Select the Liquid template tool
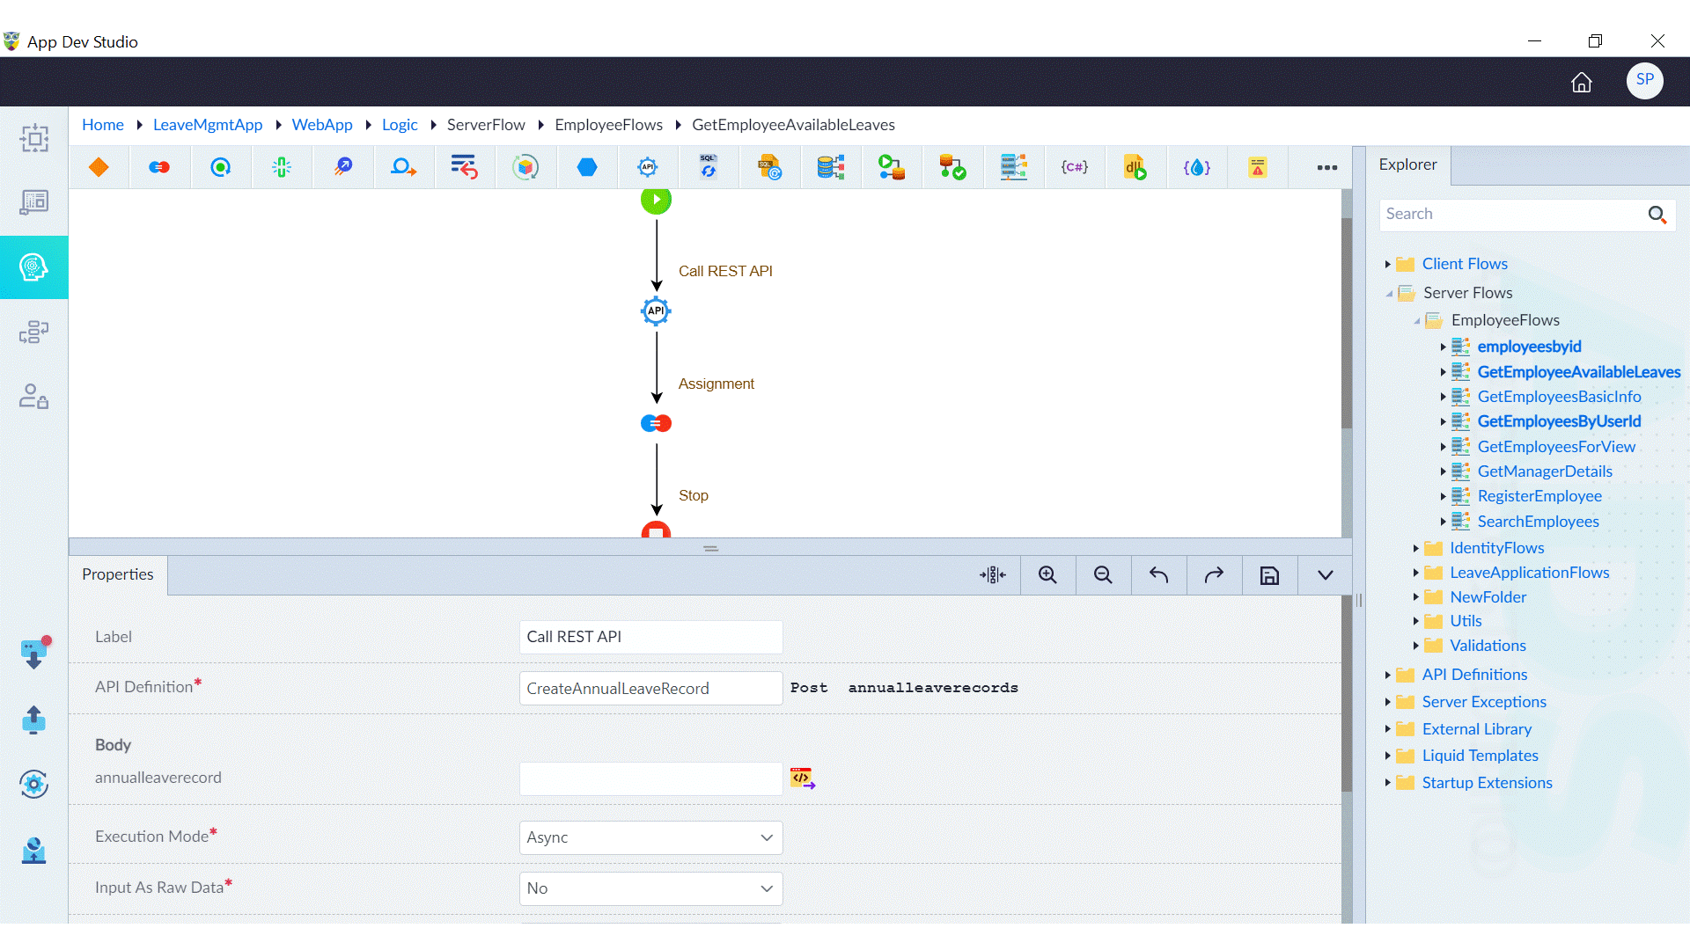The width and height of the screenshot is (1690, 950). pyautogui.click(x=1197, y=167)
